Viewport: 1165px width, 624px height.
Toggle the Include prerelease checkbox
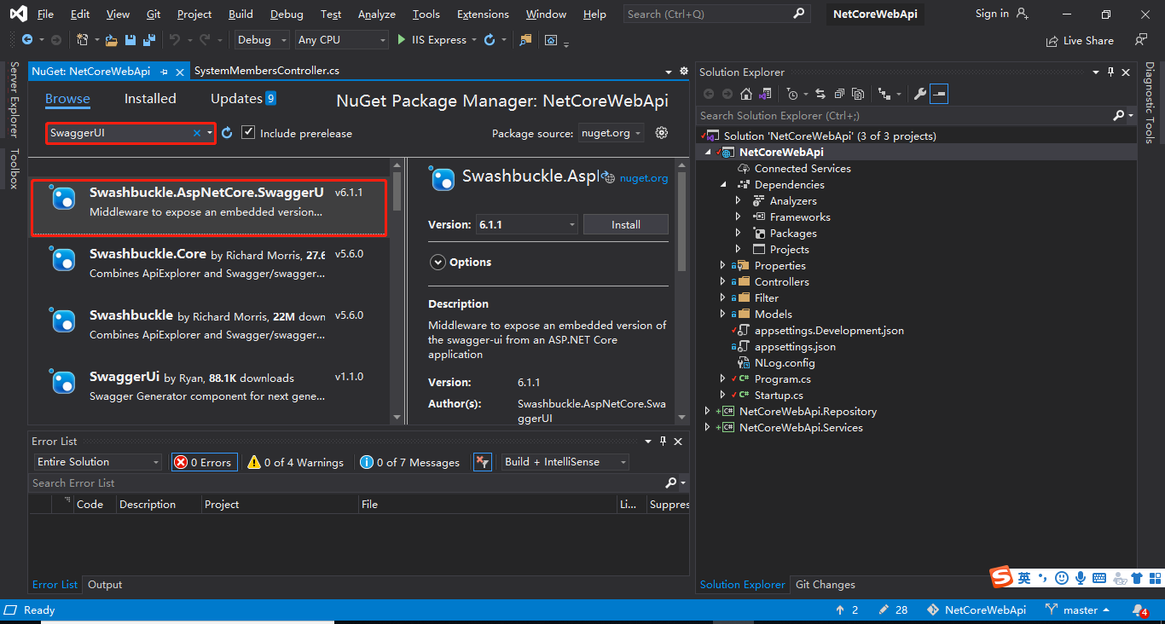[248, 133]
